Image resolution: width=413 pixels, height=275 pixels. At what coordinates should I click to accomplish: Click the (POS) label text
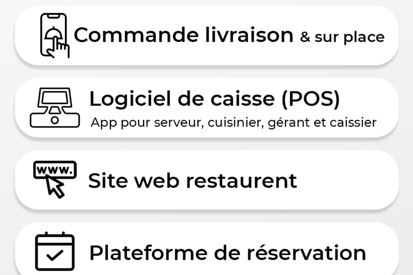311,99
